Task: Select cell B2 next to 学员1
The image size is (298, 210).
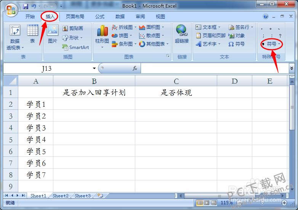Action: (94, 104)
